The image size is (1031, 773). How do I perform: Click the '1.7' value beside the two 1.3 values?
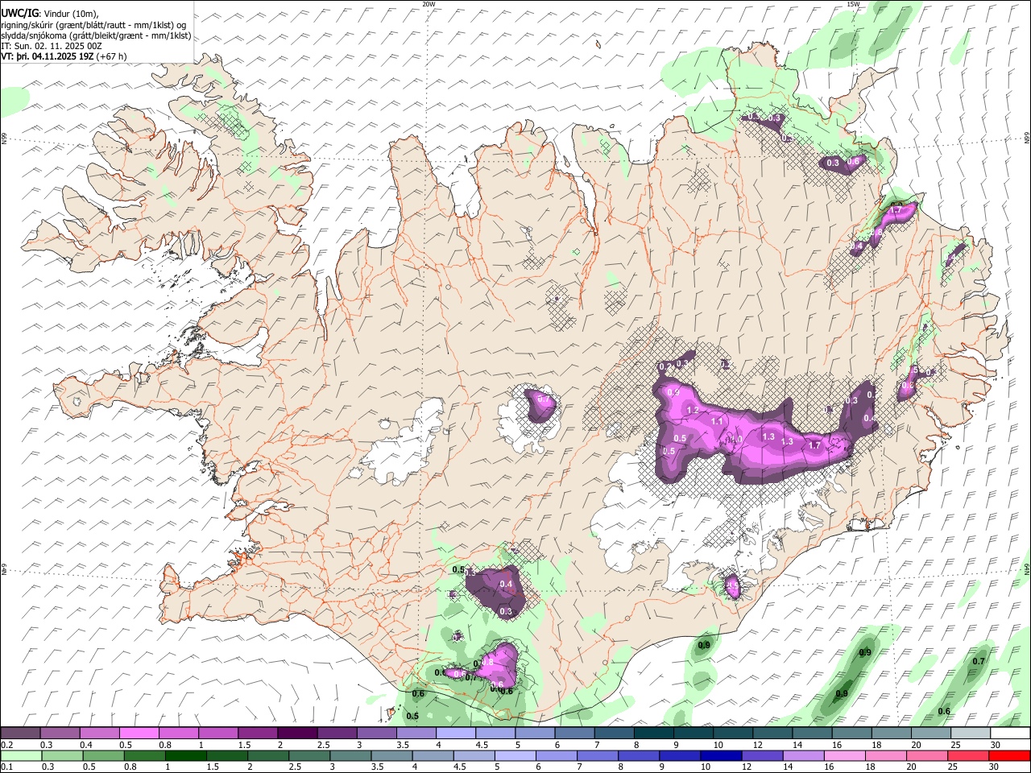coord(814,445)
